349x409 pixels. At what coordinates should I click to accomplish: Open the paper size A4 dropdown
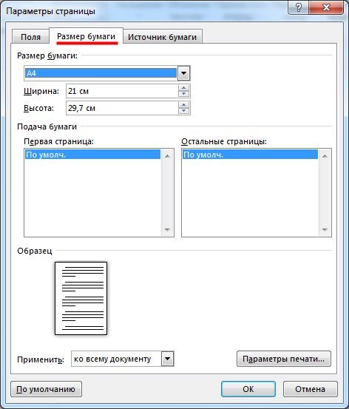click(183, 73)
